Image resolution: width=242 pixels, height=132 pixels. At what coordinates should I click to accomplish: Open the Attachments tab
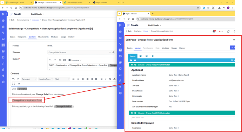click(x=43, y=37)
